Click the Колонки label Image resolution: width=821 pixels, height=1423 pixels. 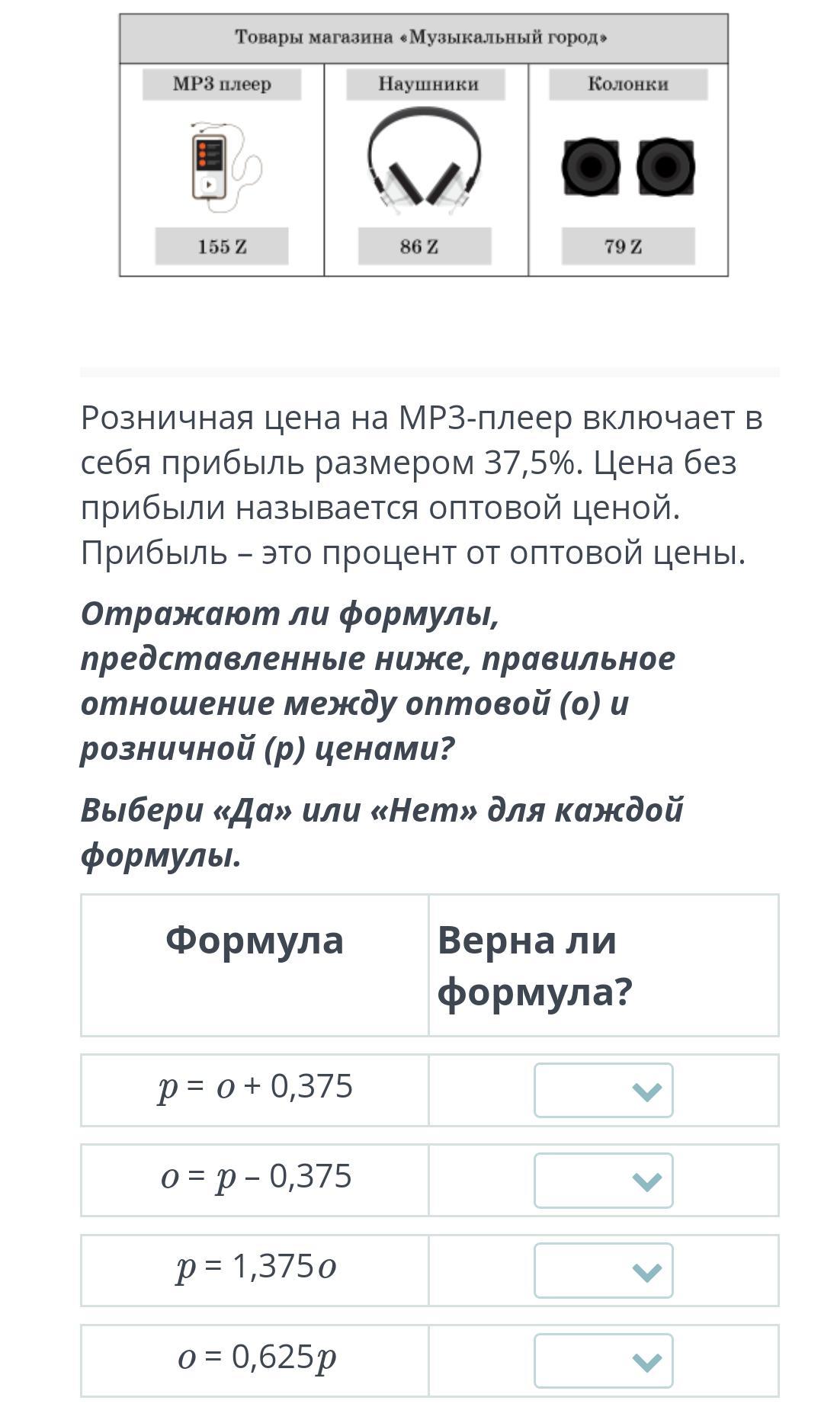[628, 84]
